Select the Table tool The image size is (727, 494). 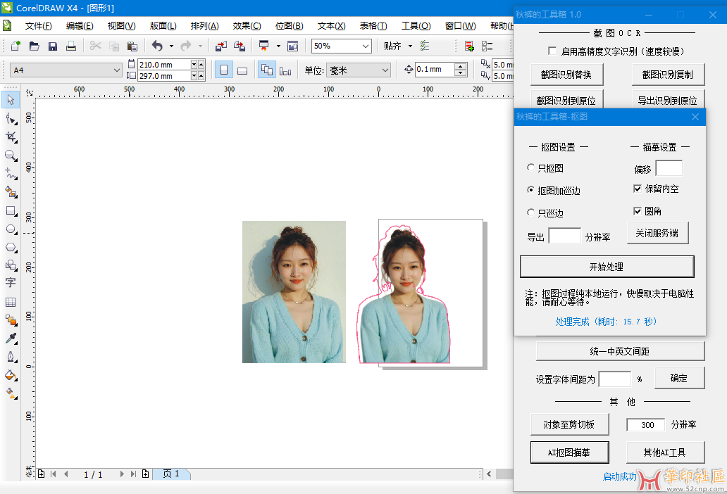point(11,302)
